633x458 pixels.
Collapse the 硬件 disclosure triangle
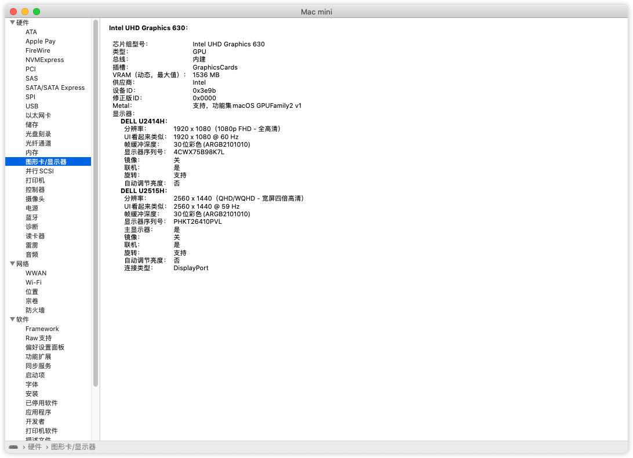(x=13, y=23)
